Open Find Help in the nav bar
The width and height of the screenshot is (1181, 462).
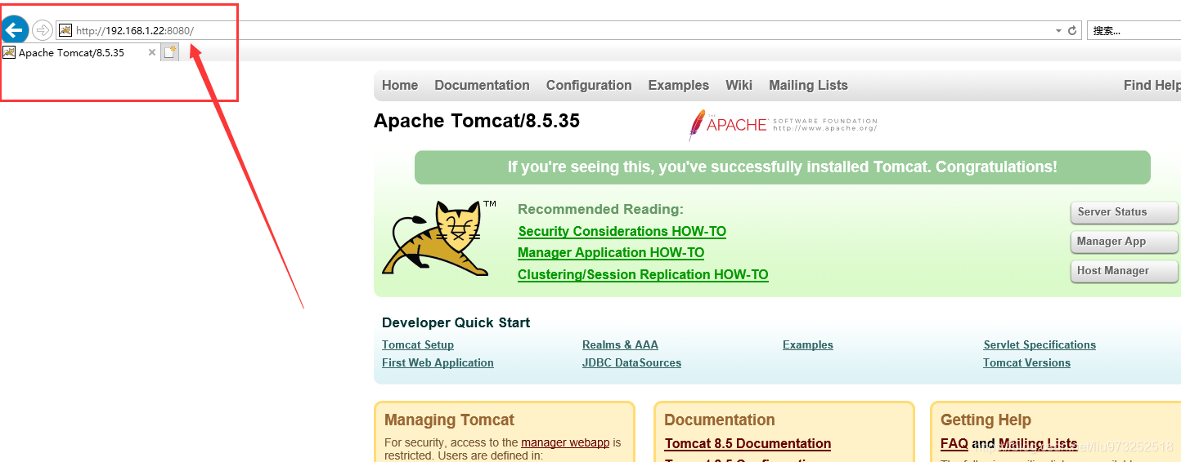tap(1152, 85)
